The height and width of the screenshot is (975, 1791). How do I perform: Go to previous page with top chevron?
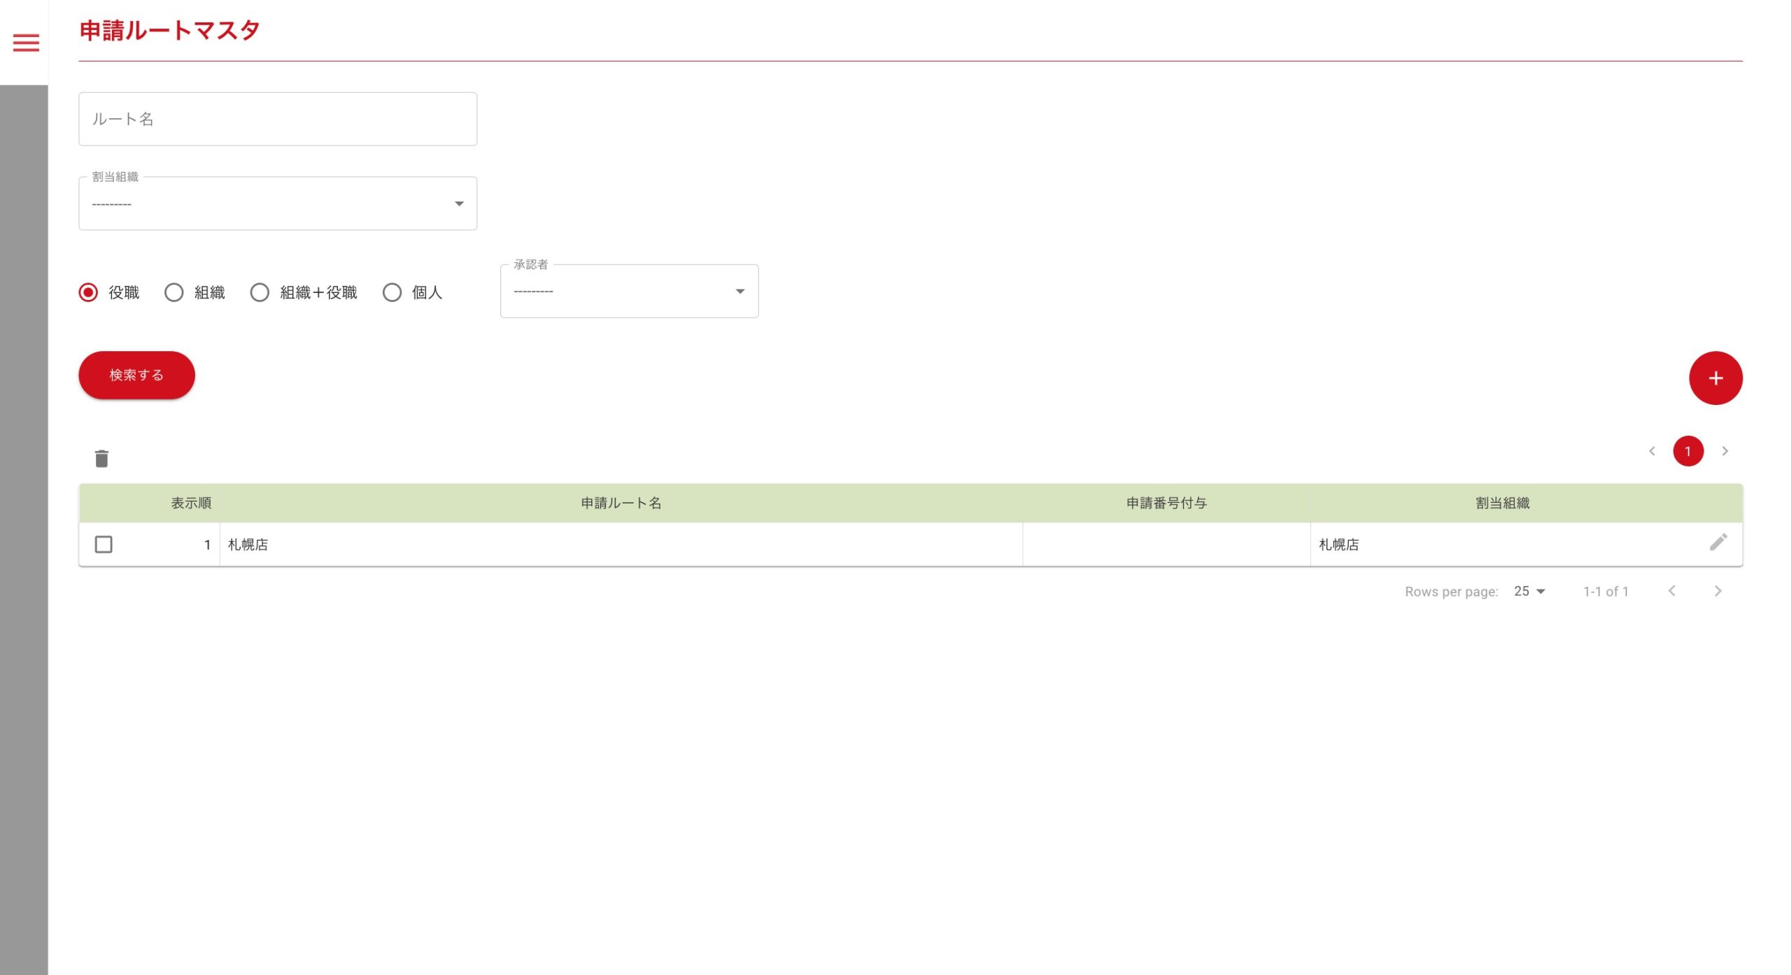point(1652,451)
